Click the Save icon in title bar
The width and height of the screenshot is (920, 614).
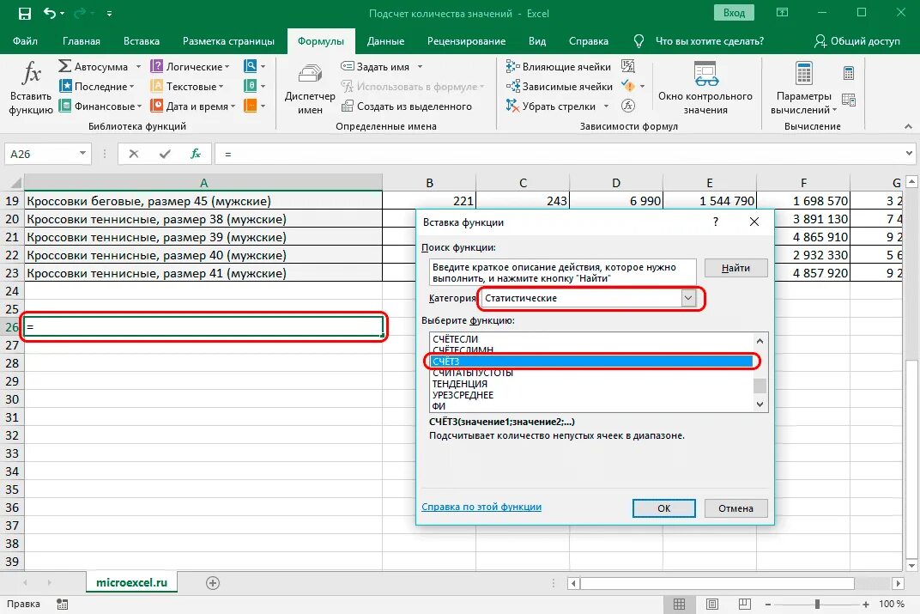25,13
